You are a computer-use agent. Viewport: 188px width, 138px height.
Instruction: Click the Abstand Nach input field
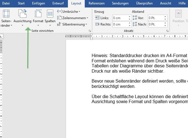coord(155,24)
